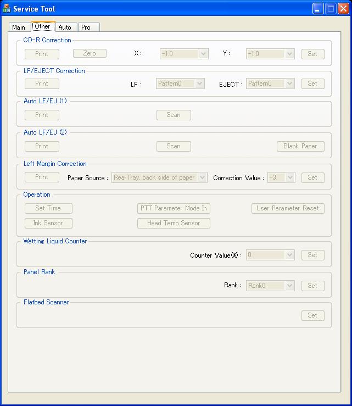The image size is (352, 406).
Task: Click the Service Tool title bar icon
Action: (x=7, y=9)
